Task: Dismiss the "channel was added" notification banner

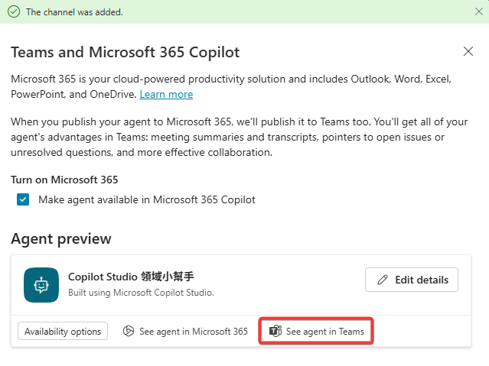Action: tap(478, 12)
